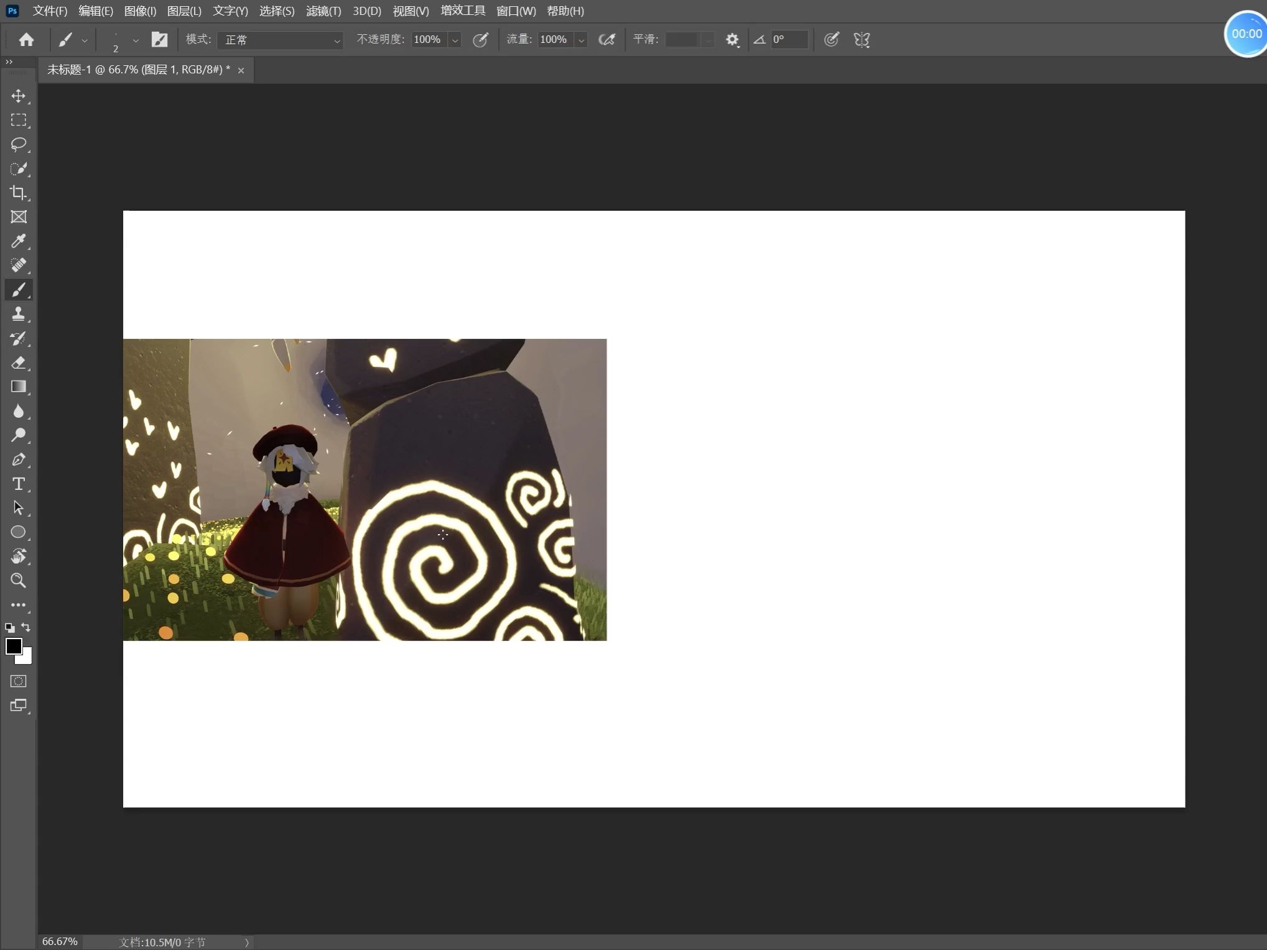Toggle butterfly symmetry paint options
The height and width of the screenshot is (950, 1267).
pyautogui.click(x=861, y=40)
